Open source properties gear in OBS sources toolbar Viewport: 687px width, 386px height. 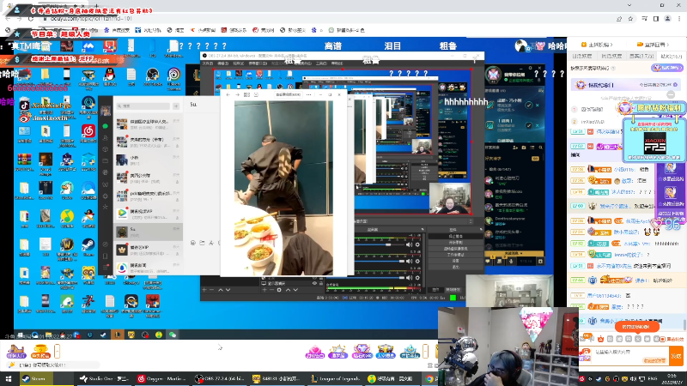[x=279, y=290]
